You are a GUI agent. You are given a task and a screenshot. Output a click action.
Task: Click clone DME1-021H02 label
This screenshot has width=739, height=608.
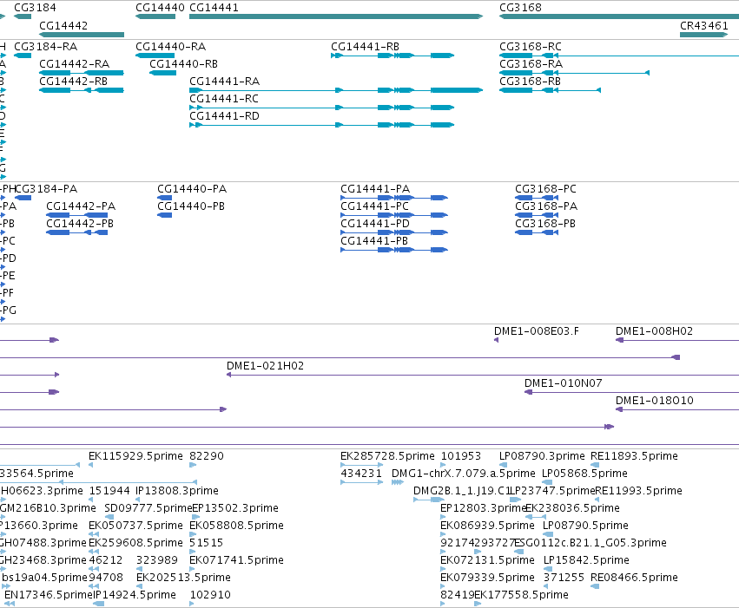point(265,366)
